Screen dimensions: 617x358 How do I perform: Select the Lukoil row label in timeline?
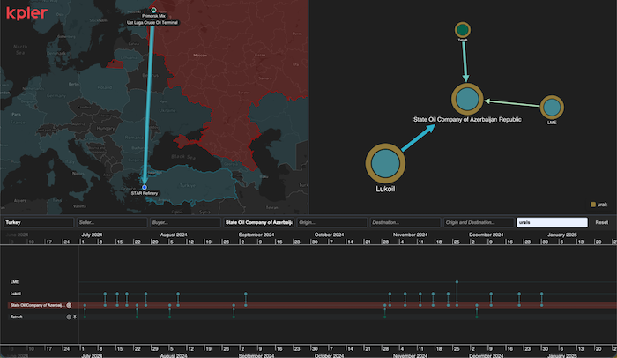[x=16, y=294]
